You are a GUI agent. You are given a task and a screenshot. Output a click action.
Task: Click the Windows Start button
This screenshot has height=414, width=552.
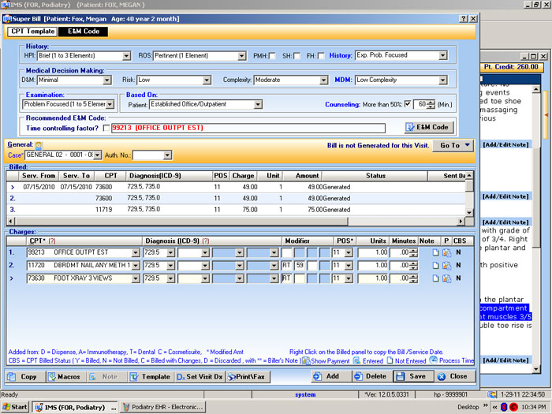pyautogui.click(x=15, y=407)
